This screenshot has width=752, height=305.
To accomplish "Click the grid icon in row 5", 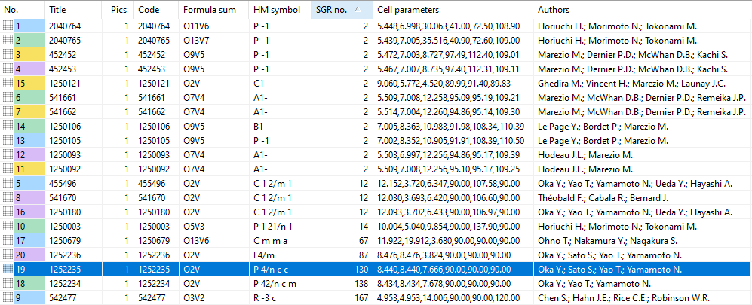I will (8, 183).
